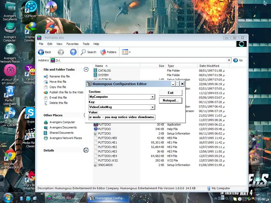Click Rename this file link
Viewport: 271px width, 203px height.
coord(60,76)
